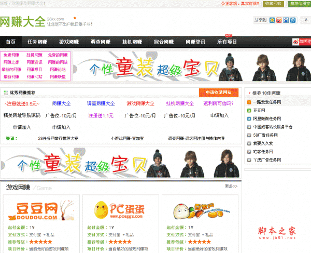The image size is (311, 253).
Task: Click the doubao.com mascot logo
Action: pyautogui.click(x=201, y=211)
